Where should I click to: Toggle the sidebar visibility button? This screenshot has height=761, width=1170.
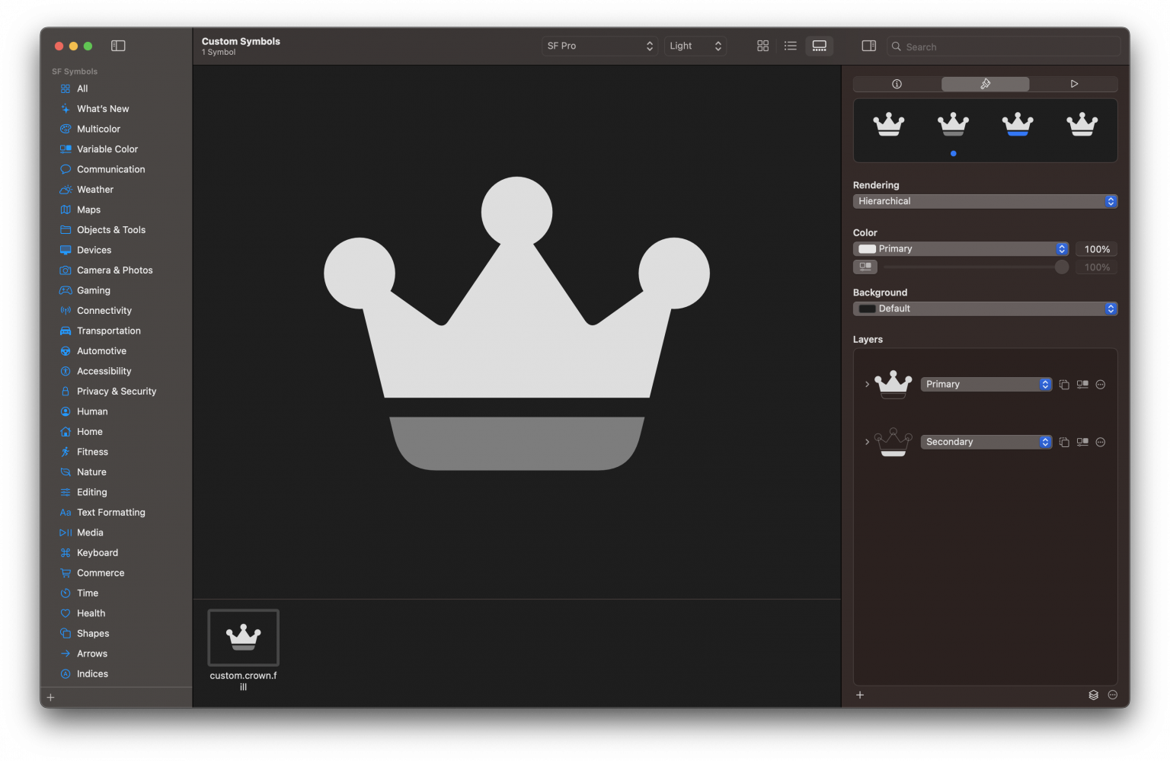(118, 46)
